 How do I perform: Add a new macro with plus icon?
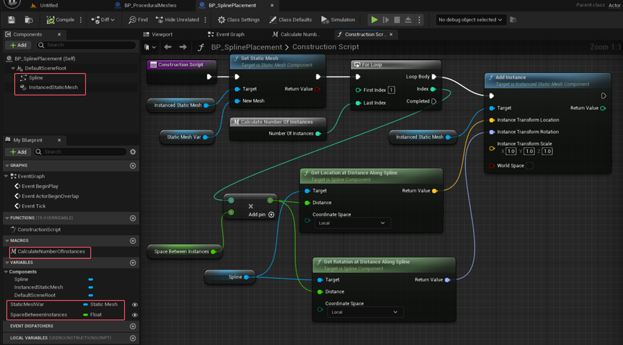click(x=133, y=241)
